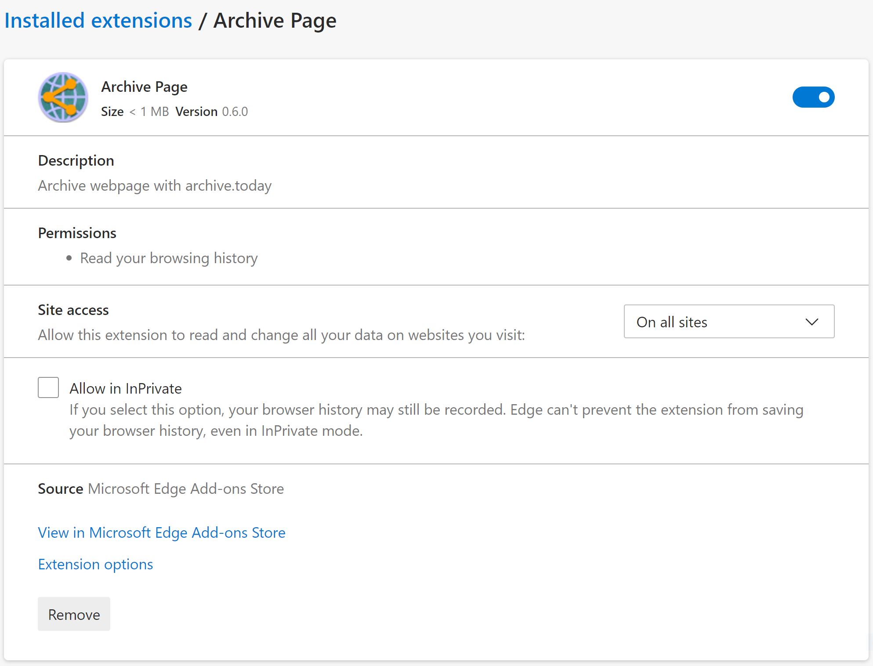Click the Archive Page breadcrumb title
The width and height of the screenshot is (873, 666).
coord(275,21)
